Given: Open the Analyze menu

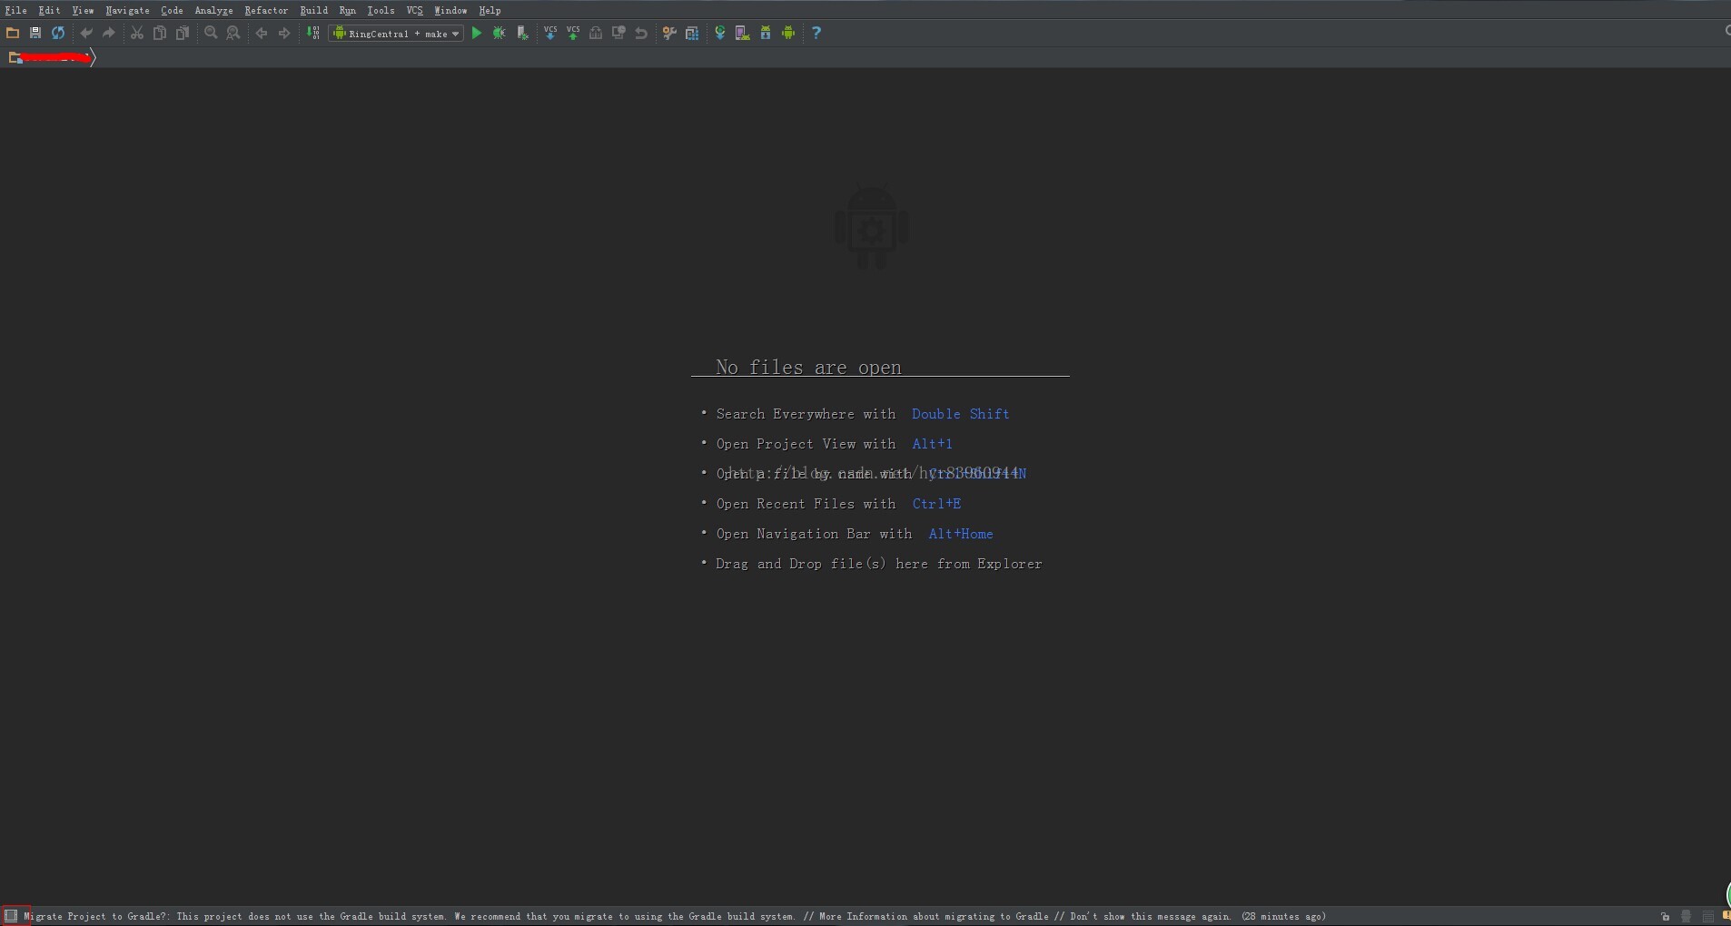Looking at the screenshot, I should 213,10.
